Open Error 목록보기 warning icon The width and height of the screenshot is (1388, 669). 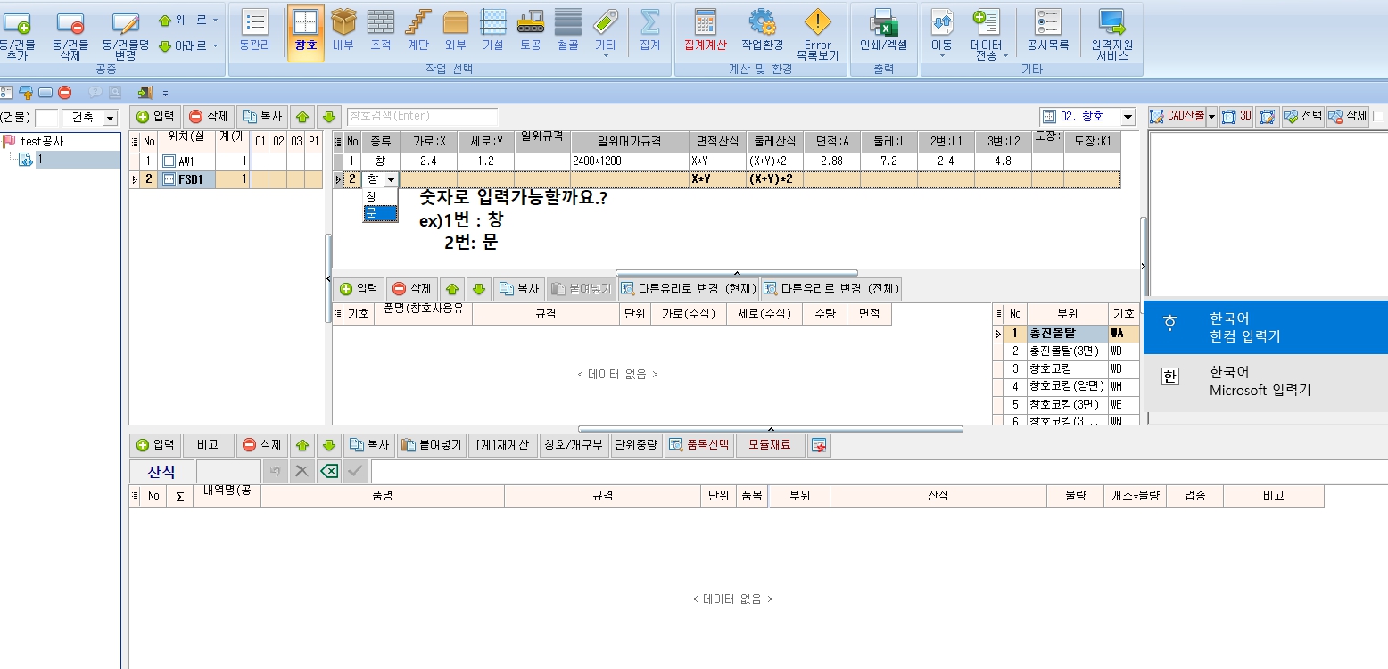click(x=817, y=30)
